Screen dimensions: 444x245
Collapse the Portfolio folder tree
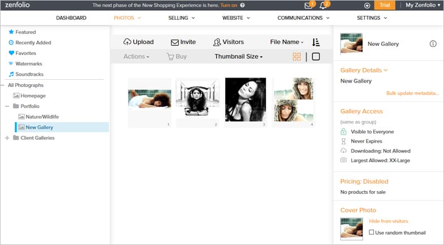click(x=7, y=106)
